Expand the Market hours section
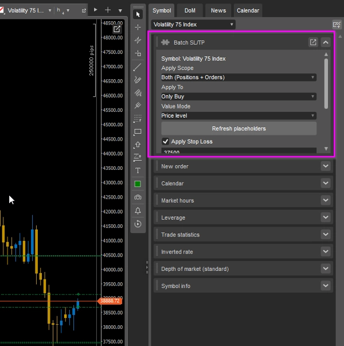Screen dimensions: 344x346 [x=326, y=200]
